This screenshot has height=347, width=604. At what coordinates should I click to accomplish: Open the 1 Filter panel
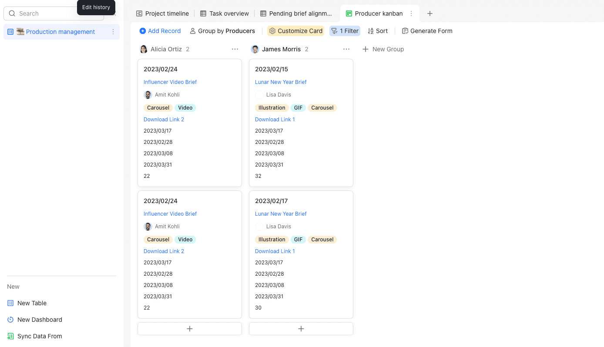(345, 31)
